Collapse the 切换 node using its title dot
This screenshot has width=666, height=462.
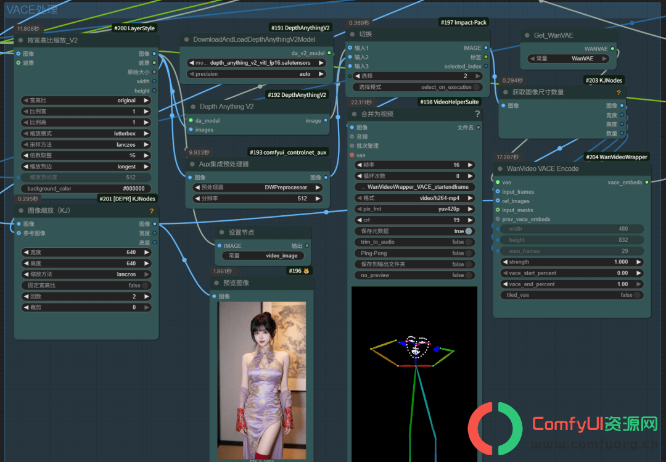[x=352, y=34]
